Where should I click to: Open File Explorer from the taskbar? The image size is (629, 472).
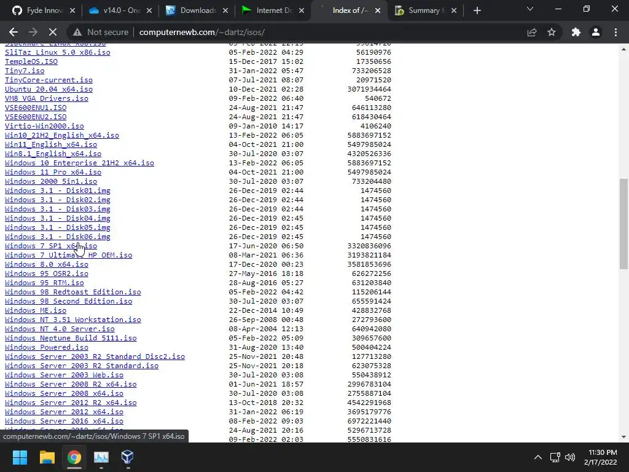(x=47, y=457)
